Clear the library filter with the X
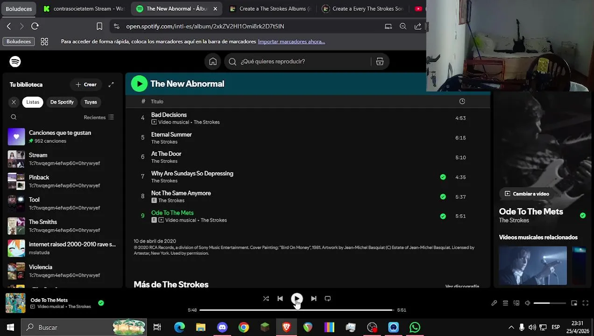The image size is (594, 336). coord(14,102)
